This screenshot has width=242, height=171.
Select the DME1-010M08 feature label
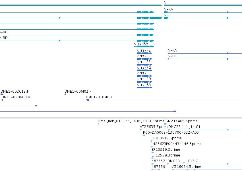99,97
